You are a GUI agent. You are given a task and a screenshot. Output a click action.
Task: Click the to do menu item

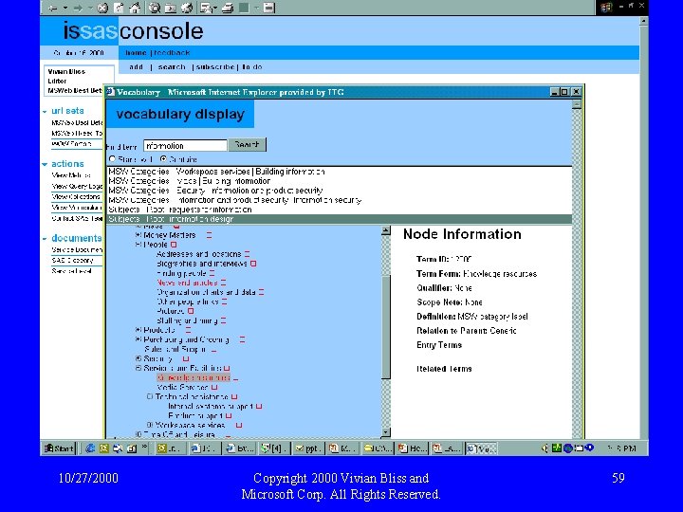pos(252,67)
